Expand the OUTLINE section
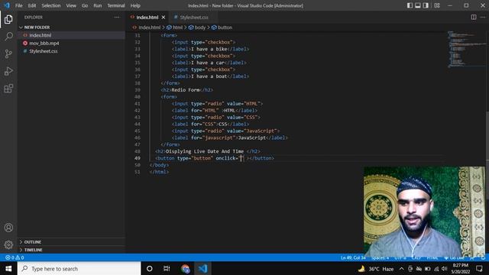 72,242
